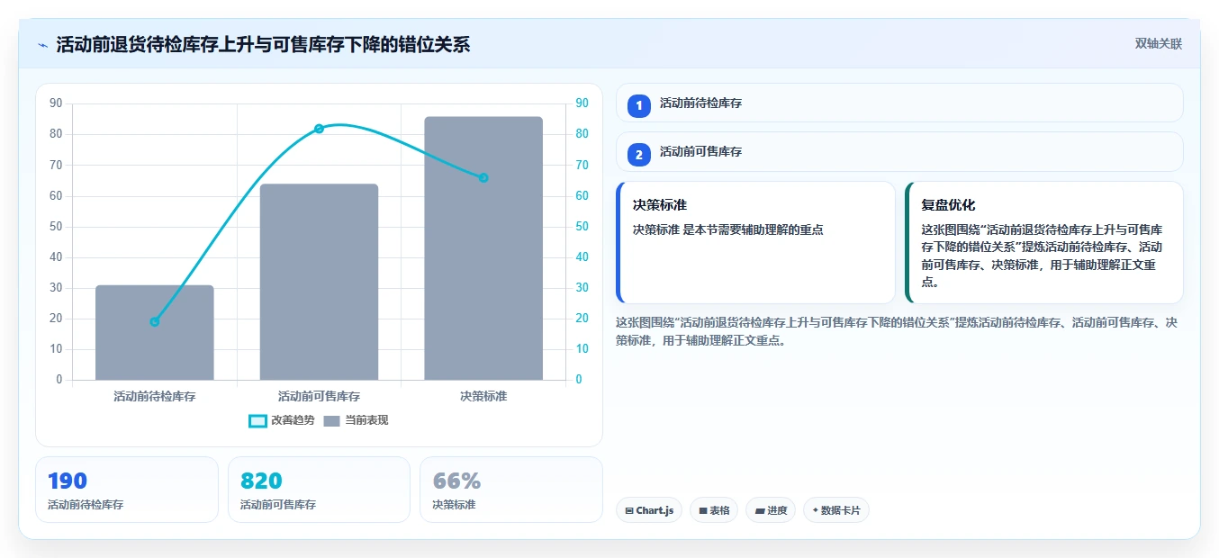The height and width of the screenshot is (558, 1219).
Task: Select the Chart.js tag
Action: coord(649,510)
